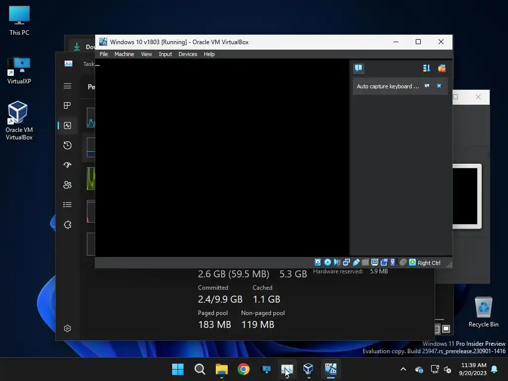The height and width of the screenshot is (381, 508).
Task: Open Users page in Task Manager sidebar
Action: click(67, 185)
